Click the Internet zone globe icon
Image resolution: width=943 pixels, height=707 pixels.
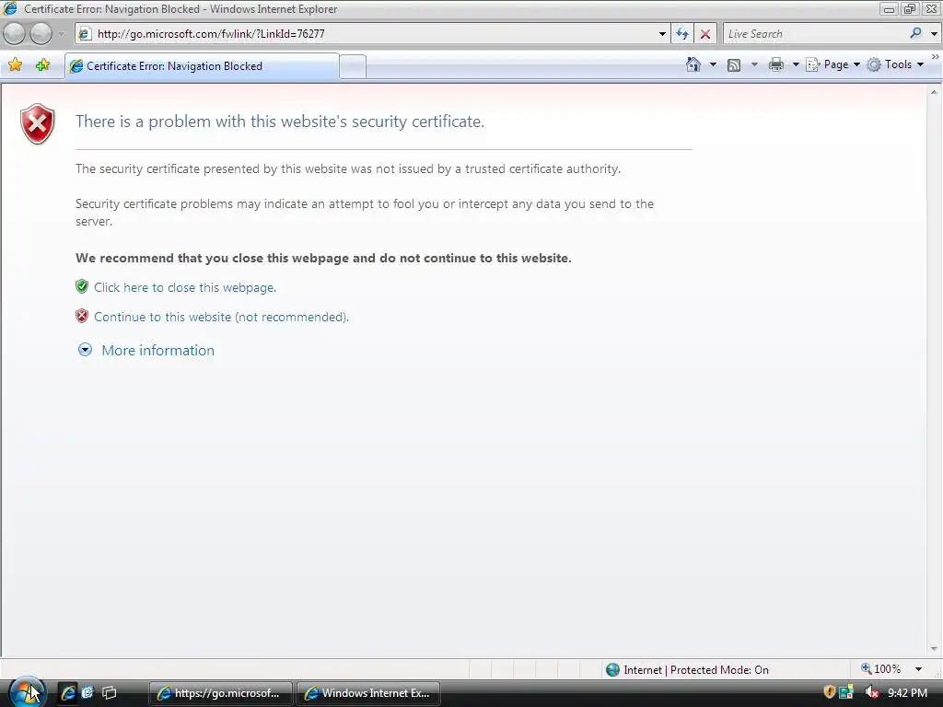(612, 670)
